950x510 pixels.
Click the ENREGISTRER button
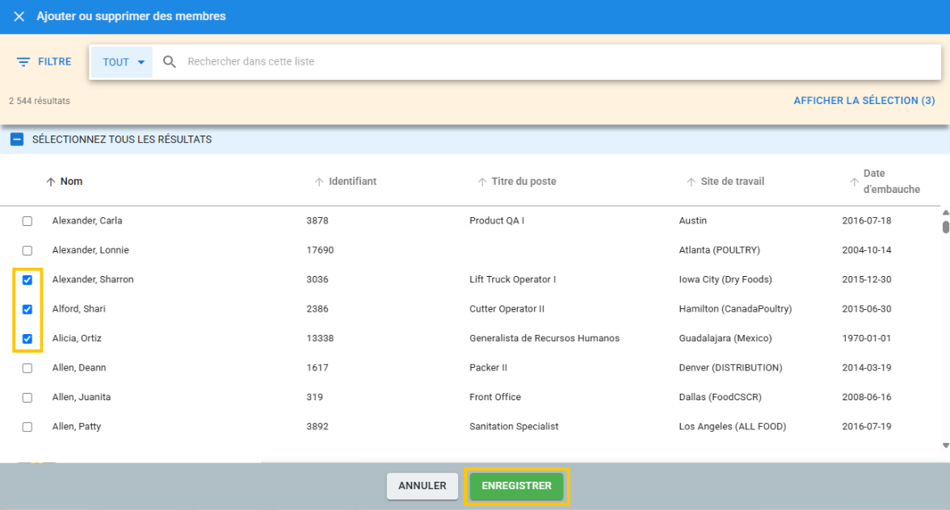pyautogui.click(x=516, y=486)
